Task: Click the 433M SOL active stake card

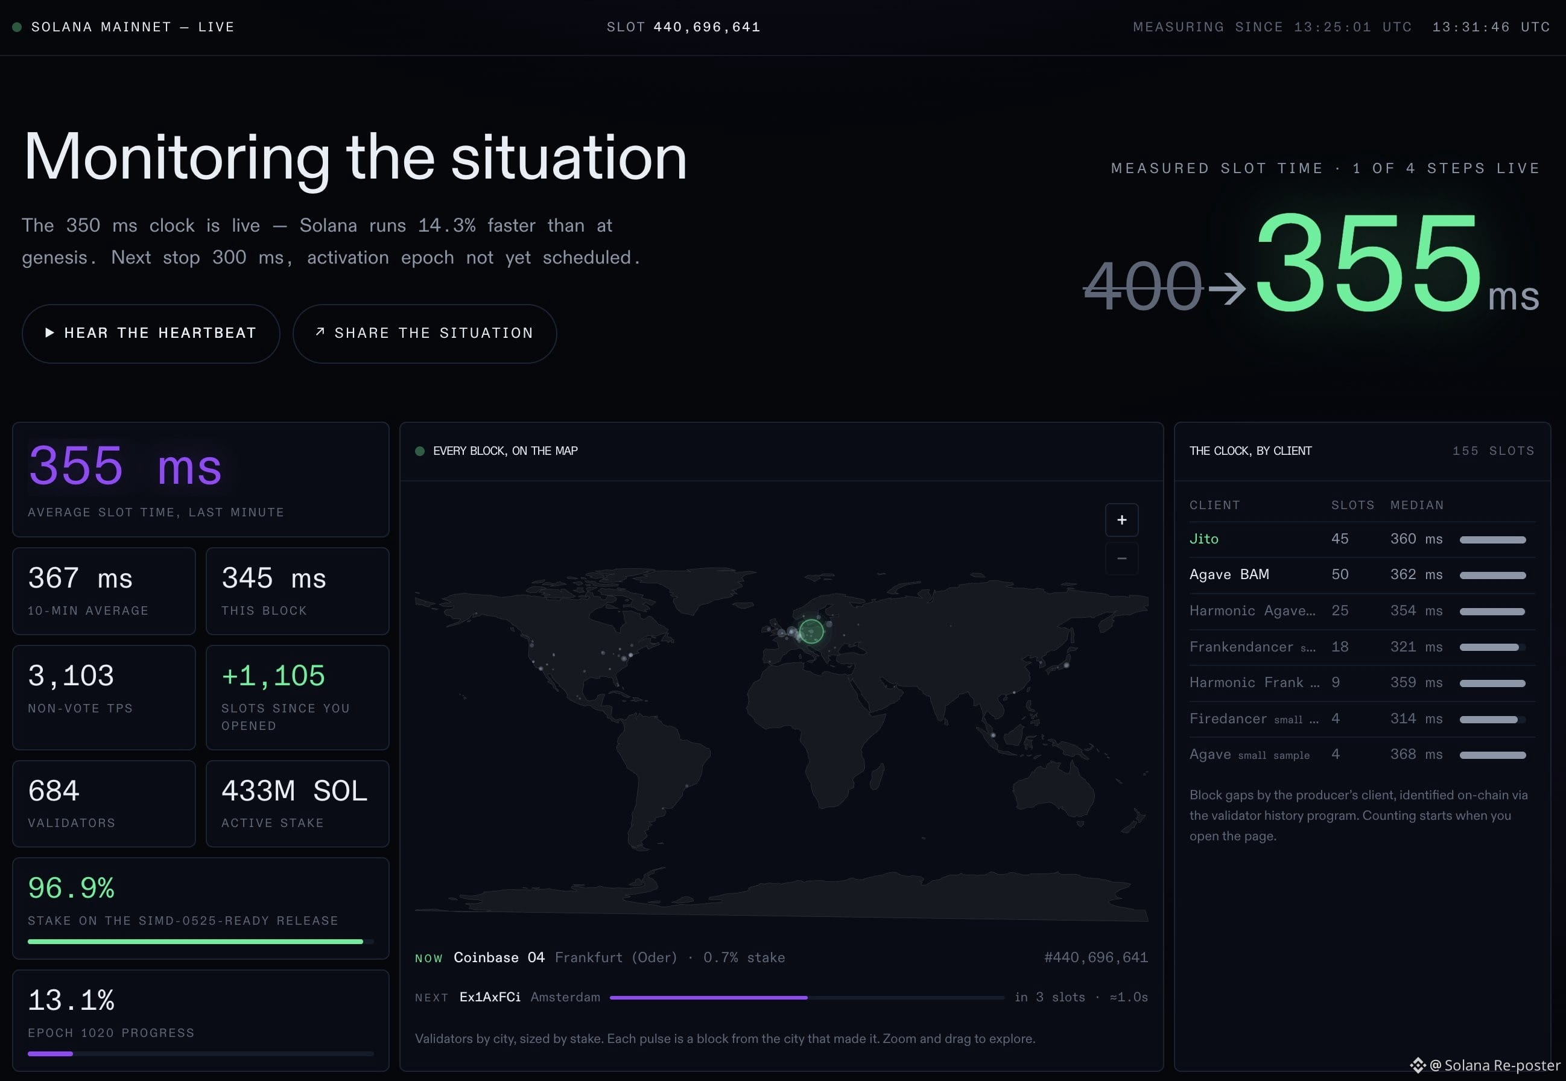Action: 297,804
